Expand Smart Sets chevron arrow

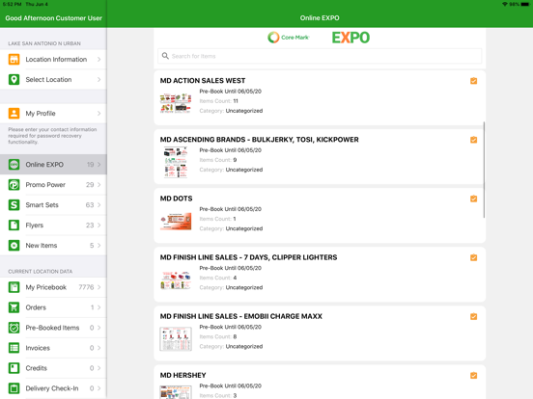coord(98,205)
